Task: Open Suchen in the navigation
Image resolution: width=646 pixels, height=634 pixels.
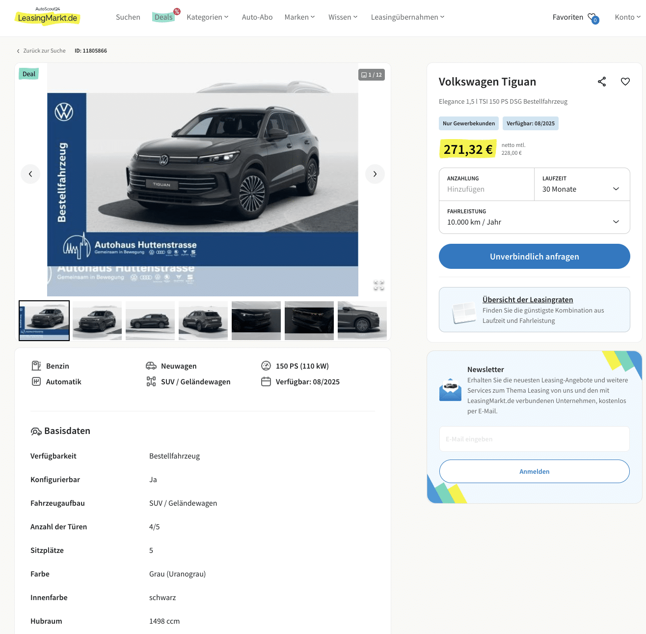Action: [x=128, y=17]
